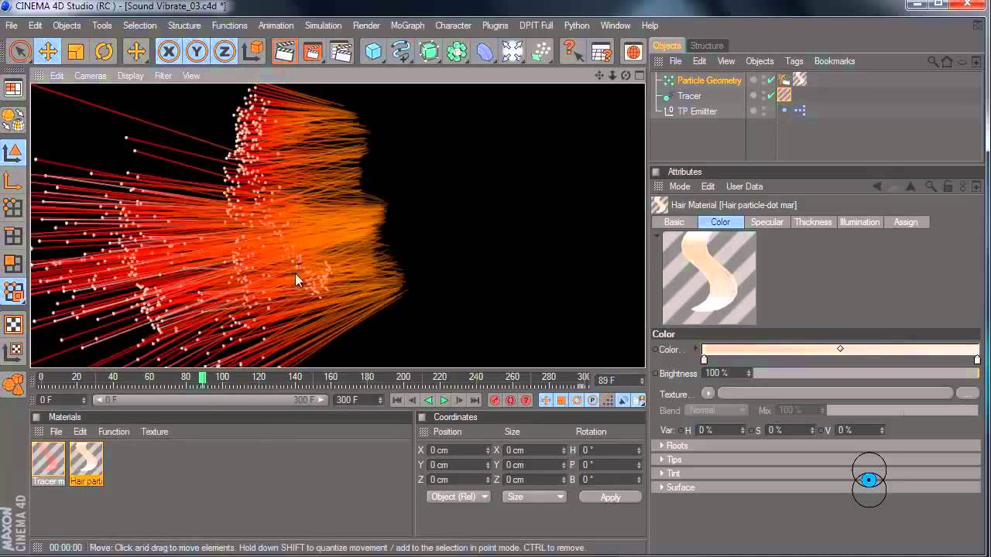Switch to the Structure tab
Screen dimensions: 991x557
point(707,46)
